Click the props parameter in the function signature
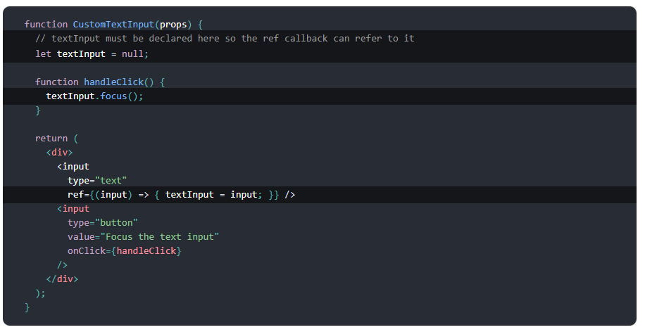Screen dimensions: 645x332 (173, 24)
